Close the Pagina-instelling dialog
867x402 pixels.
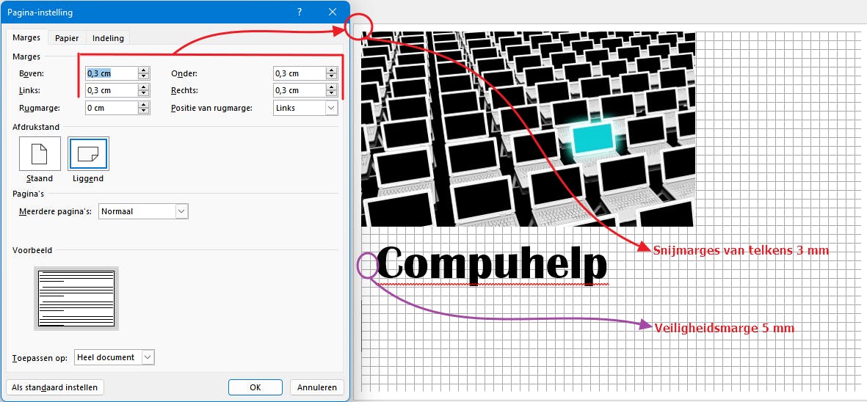[x=333, y=12]
